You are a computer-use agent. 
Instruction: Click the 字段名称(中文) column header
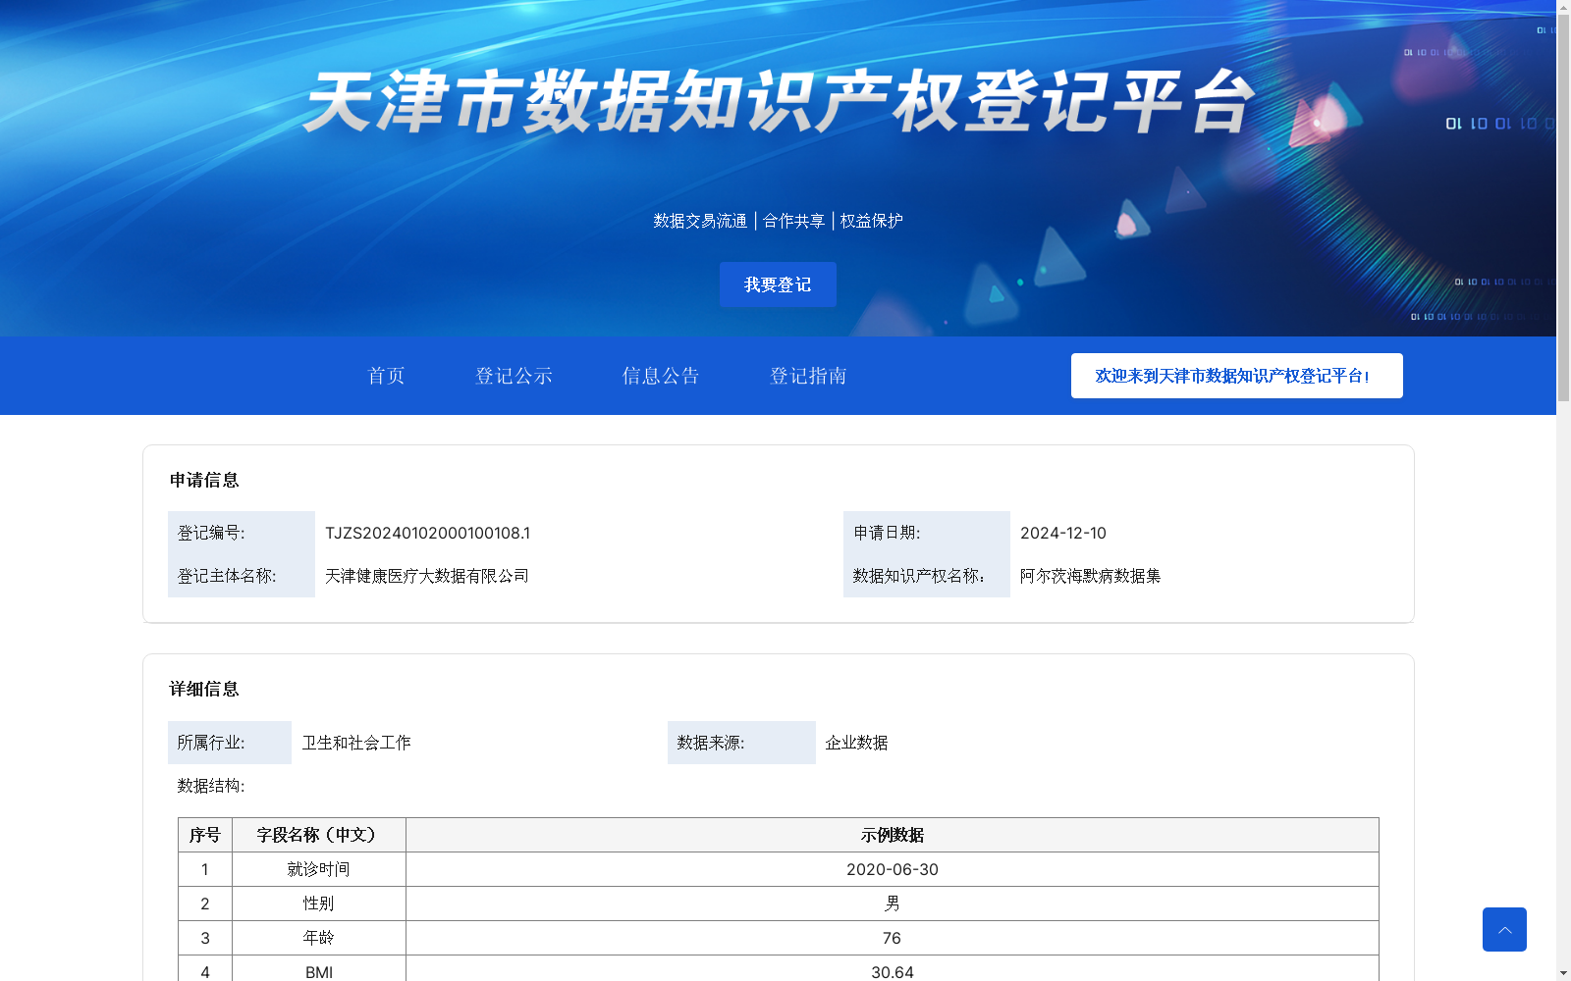(x=319, y=835)
